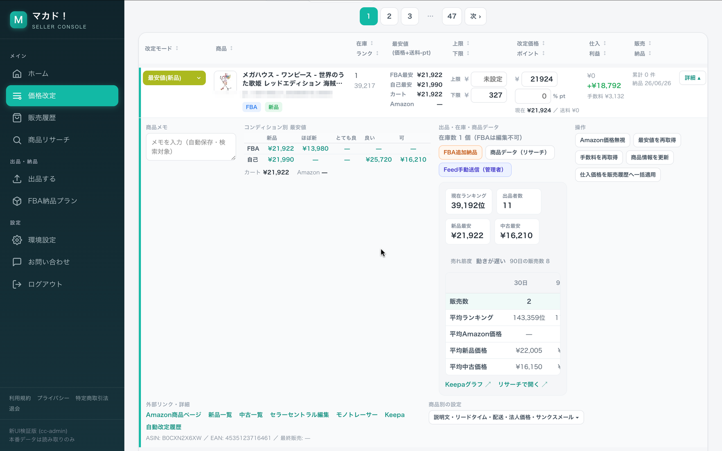
Task: Open 特定商取引法 footer link
Action: pos(92,398)
